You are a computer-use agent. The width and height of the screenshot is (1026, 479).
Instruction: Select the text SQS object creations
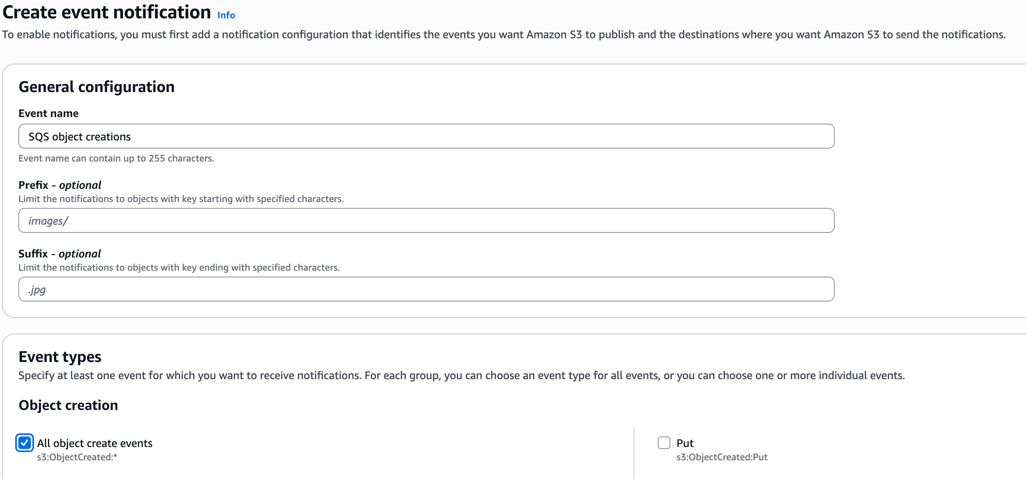tap(79, 136)
